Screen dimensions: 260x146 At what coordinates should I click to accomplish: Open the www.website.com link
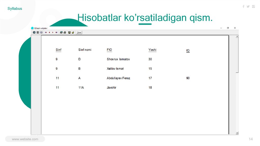[25, 139]
